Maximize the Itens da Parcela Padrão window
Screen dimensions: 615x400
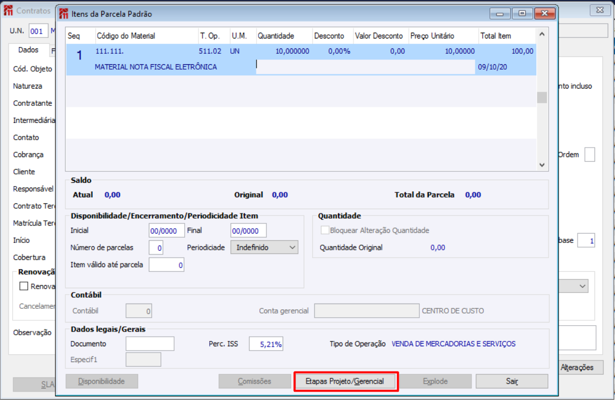tap(522, 13)
